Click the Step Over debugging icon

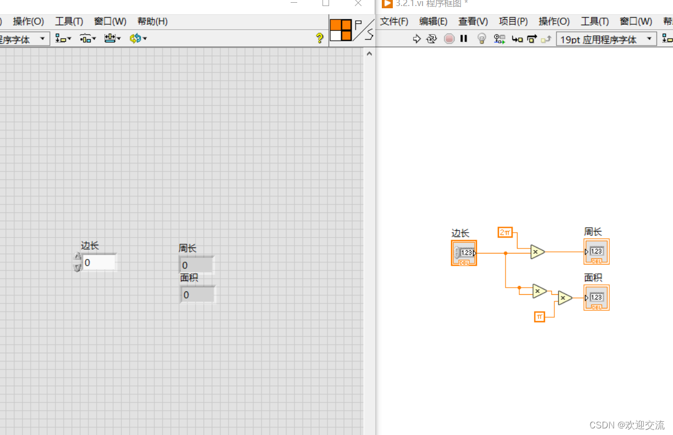click(x=531, y=38)
